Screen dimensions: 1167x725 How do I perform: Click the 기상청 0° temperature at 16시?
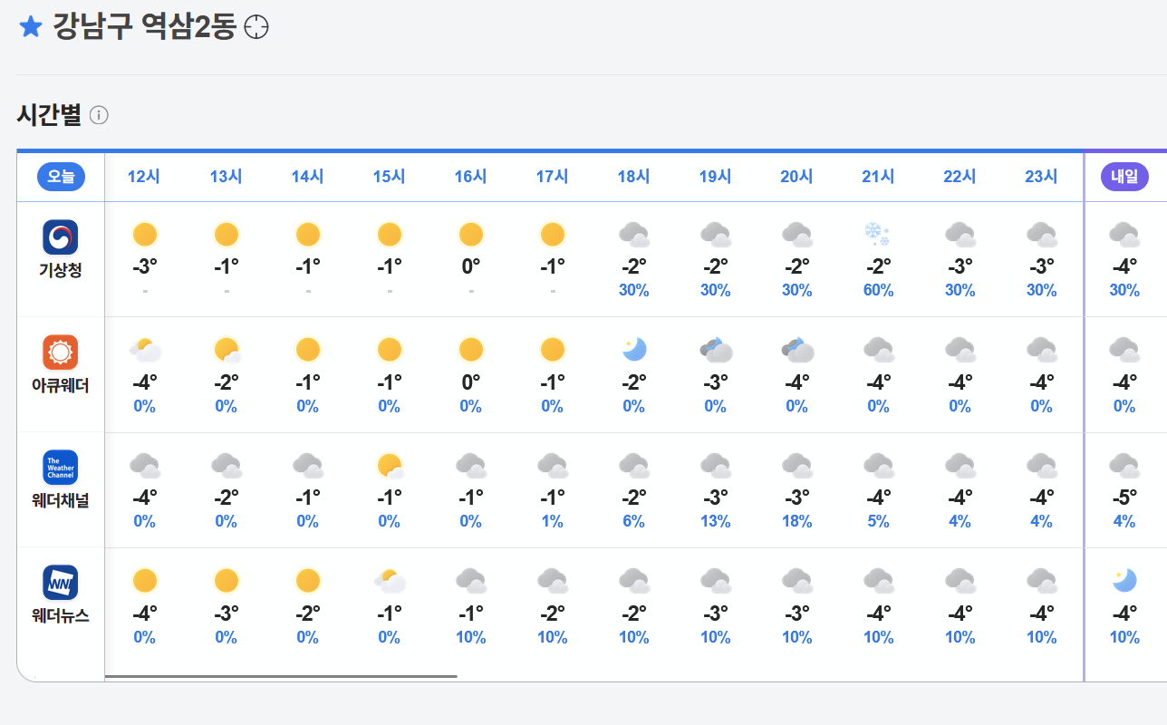click(470, 266)
